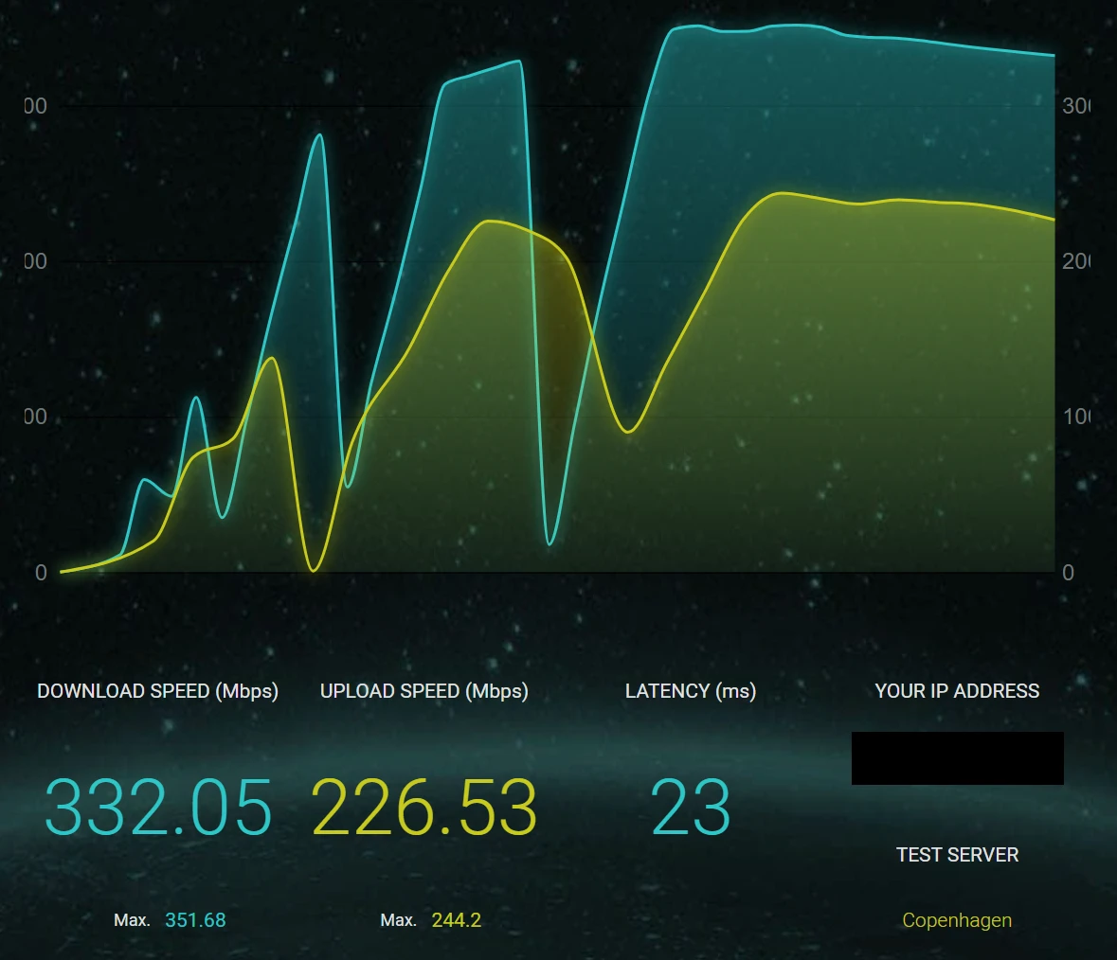Click the 100 label on right axis
Screen dimensions: 1117x960
tap(1075, 417)
